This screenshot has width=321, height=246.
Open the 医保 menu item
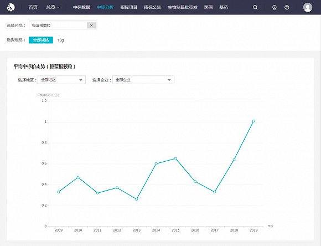[x=209, y=7]
